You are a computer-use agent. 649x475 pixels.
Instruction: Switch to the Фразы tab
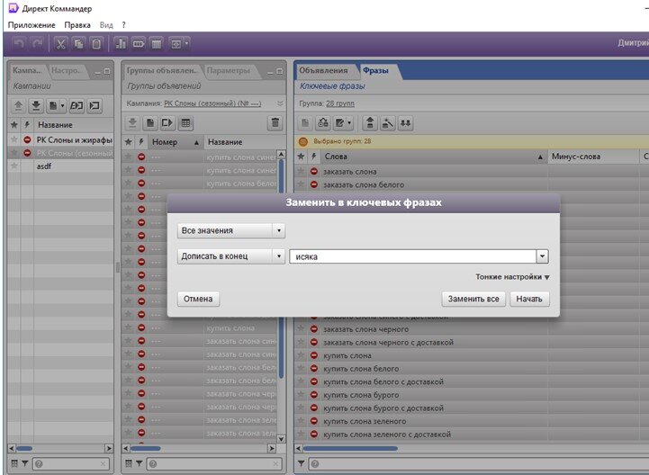[x=376, y=70]
